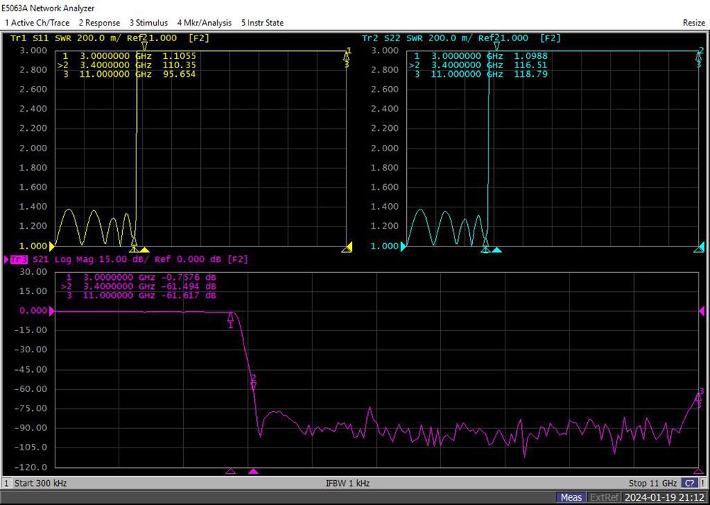Click channel 1 indicator in status row
The image size is (710, 505).
coord(6,483)
